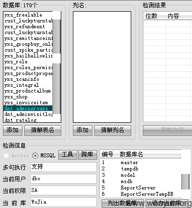Select database model in list
This screenshot has width=192, height=208.
(128, 175)
